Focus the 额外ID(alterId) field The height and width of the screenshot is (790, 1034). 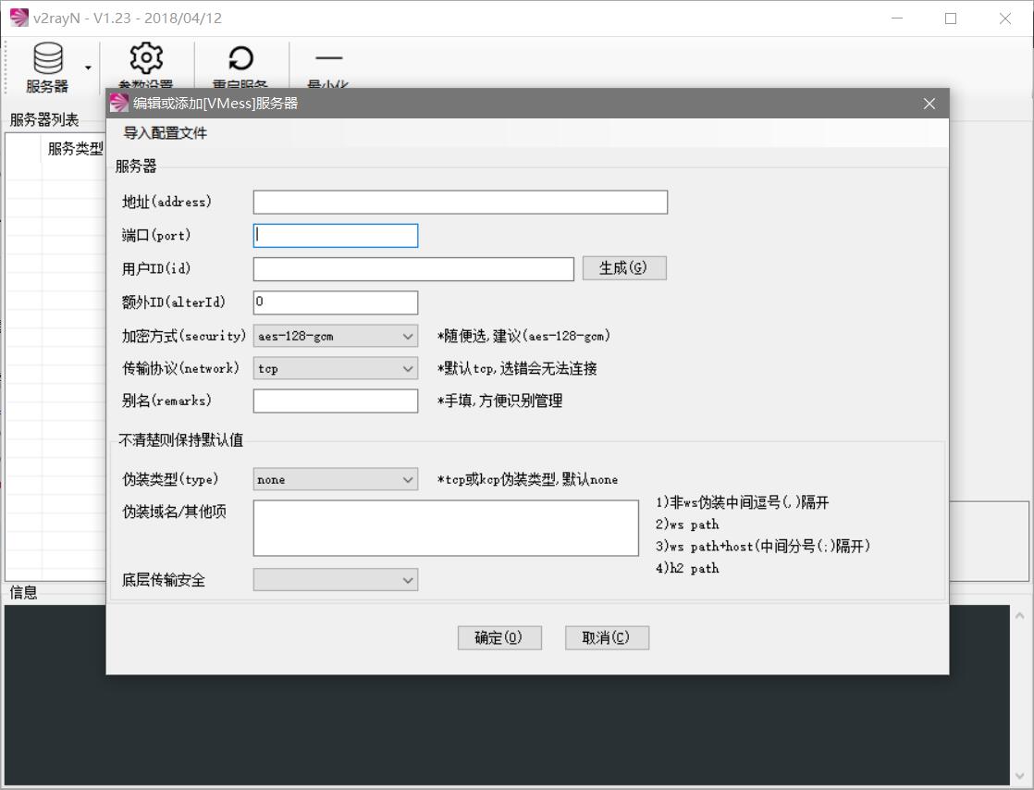pyautogui.click(x=336, y=302)
